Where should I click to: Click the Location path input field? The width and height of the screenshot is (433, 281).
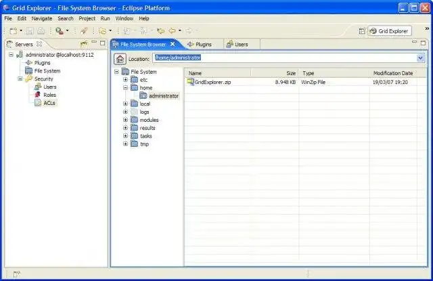[x=284, y=58]
